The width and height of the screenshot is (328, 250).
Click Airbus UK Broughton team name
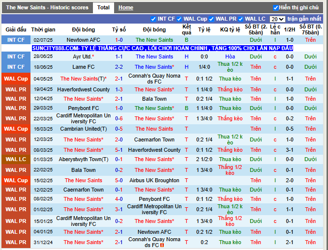154,180
